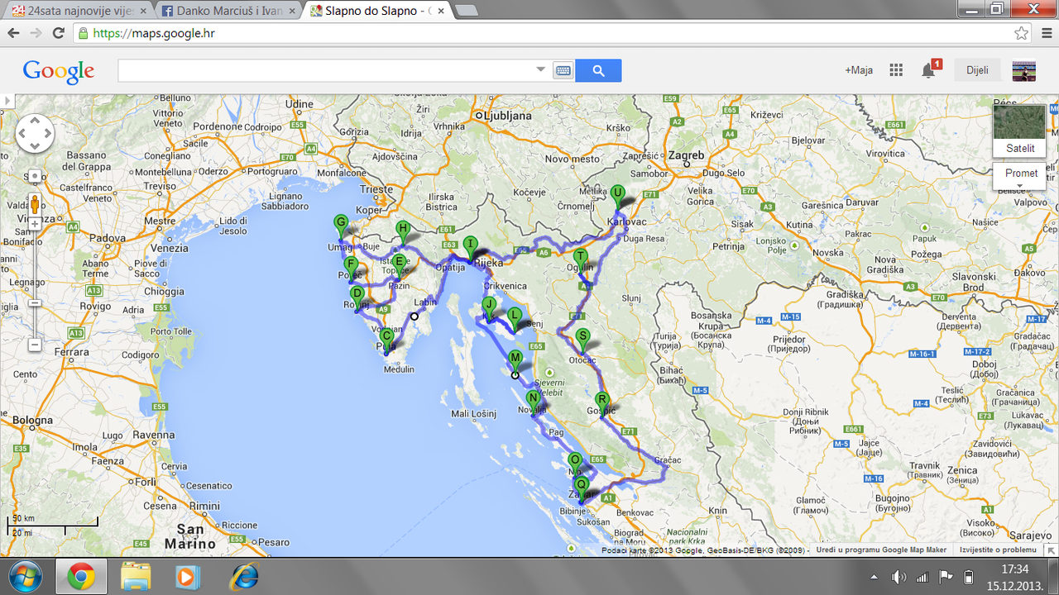The height and width of the screenshot is (595, 1059).
Task: Open the account profile picture
Action: pos(1024,70)
